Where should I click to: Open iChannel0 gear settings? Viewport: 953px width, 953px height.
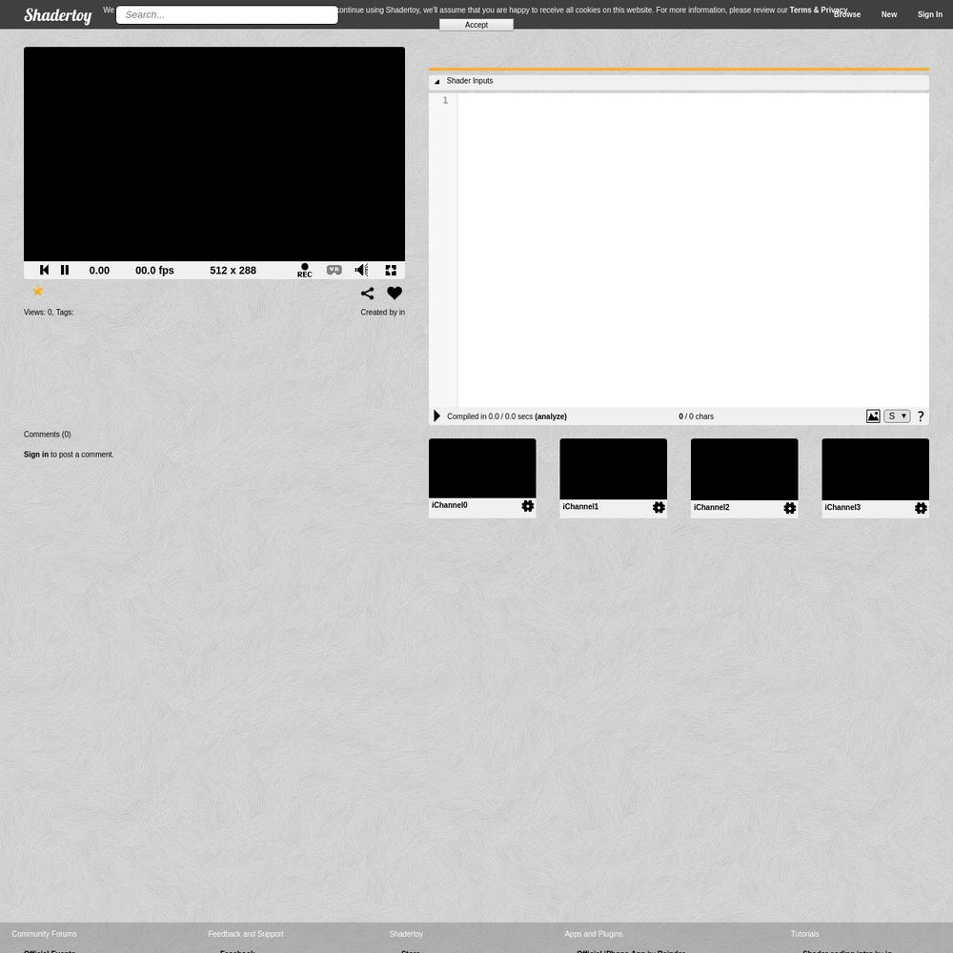pos(528,506)
